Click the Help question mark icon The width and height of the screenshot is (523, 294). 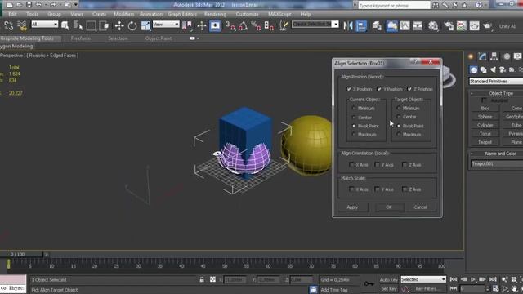(479, 5)
